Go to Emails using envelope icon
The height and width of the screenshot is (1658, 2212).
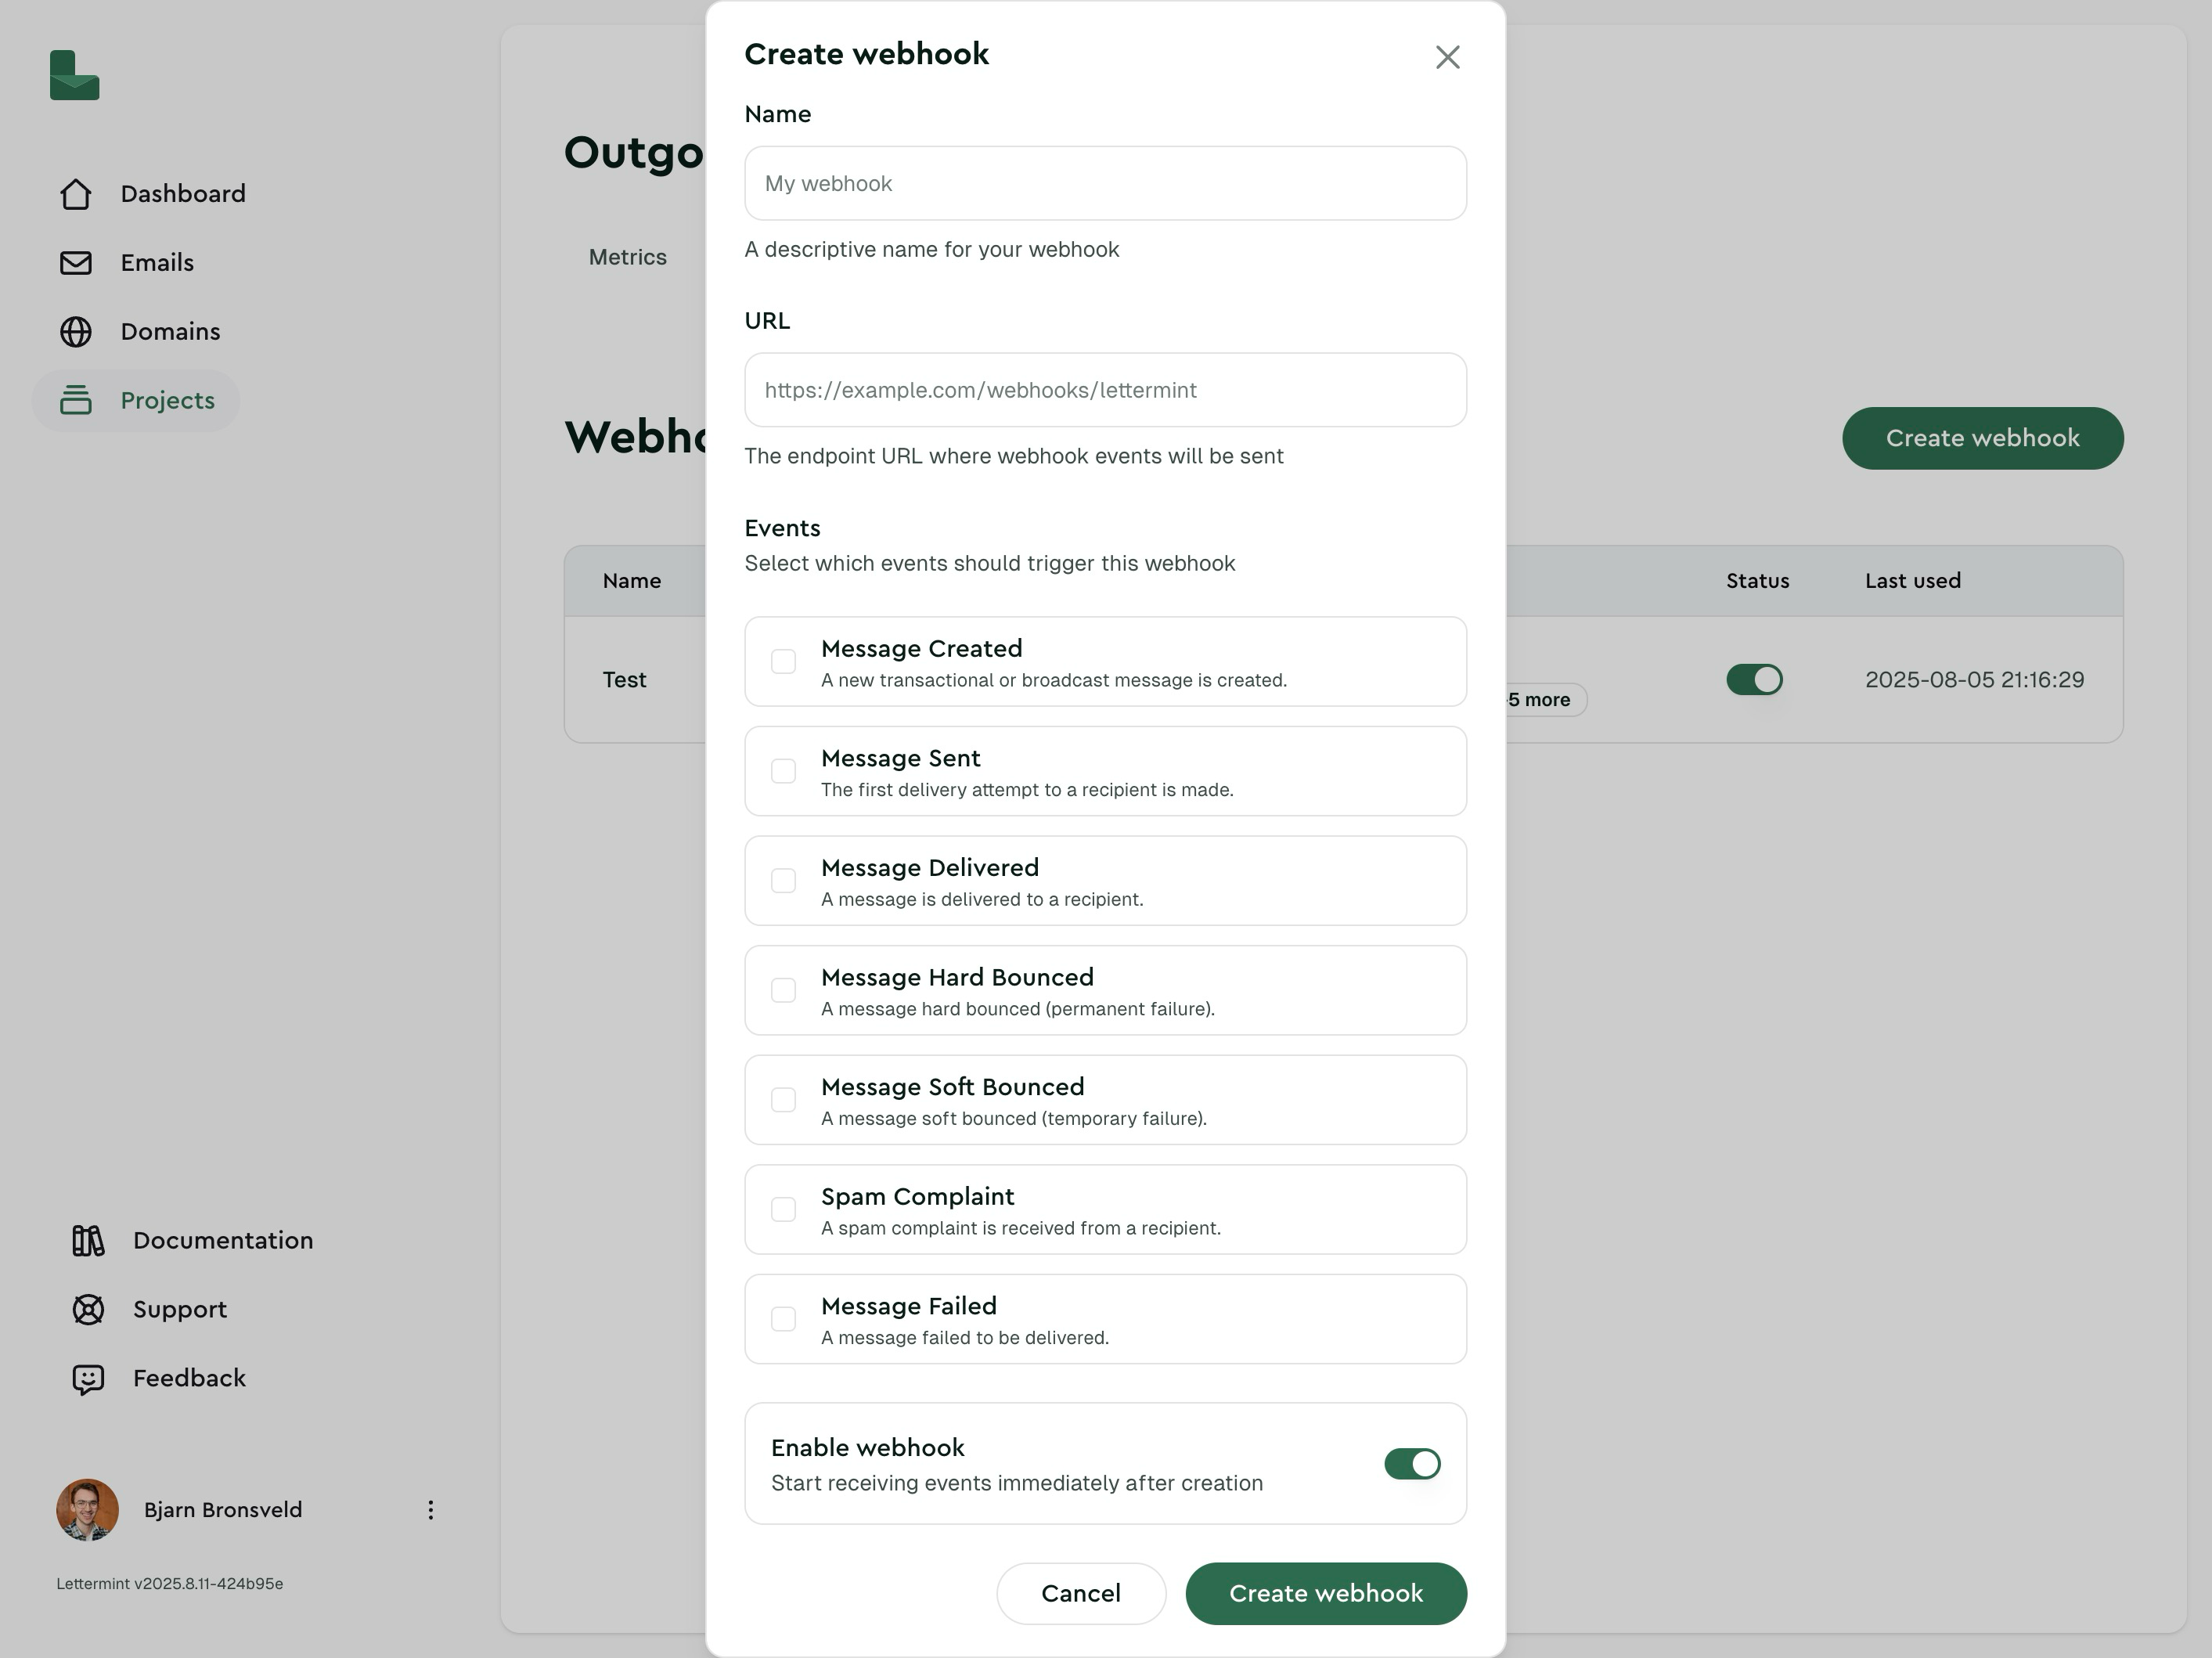click(76, 263)
